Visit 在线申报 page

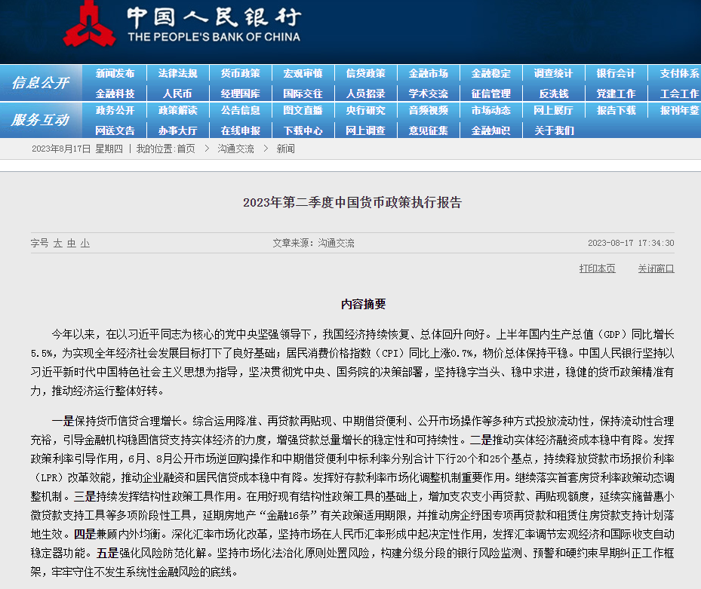pos(240,130)
